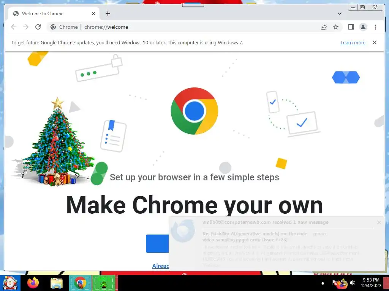Click the blue get started button
Screen dimensions: 389x291
157,244
